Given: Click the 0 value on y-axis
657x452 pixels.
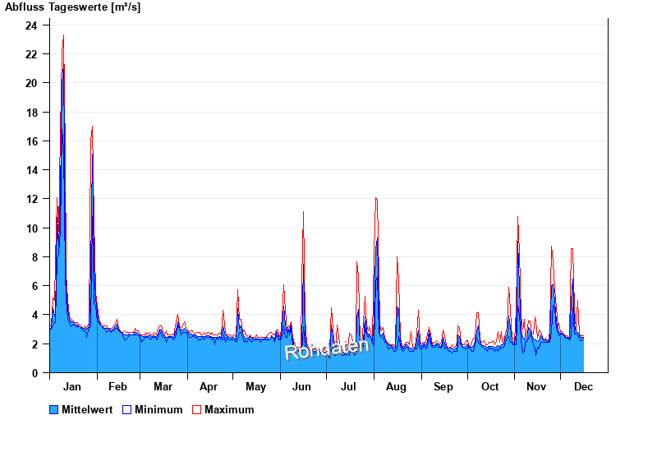Looking at the screenshot, I should coord(34,373).
